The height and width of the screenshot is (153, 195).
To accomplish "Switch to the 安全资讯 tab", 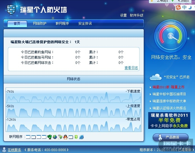I will pos(85,23).
